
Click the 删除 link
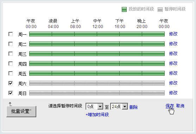[133, 107]
